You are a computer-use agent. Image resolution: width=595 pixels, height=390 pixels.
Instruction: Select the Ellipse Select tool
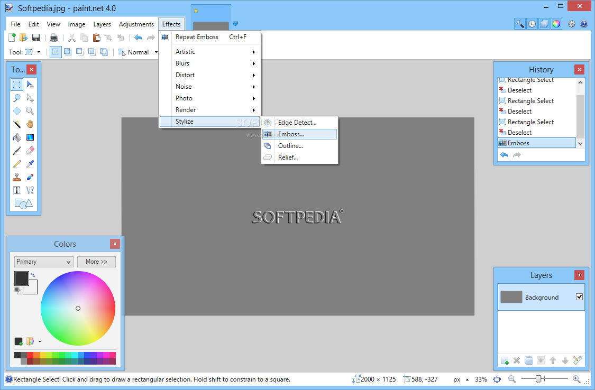tap(17, 111)
